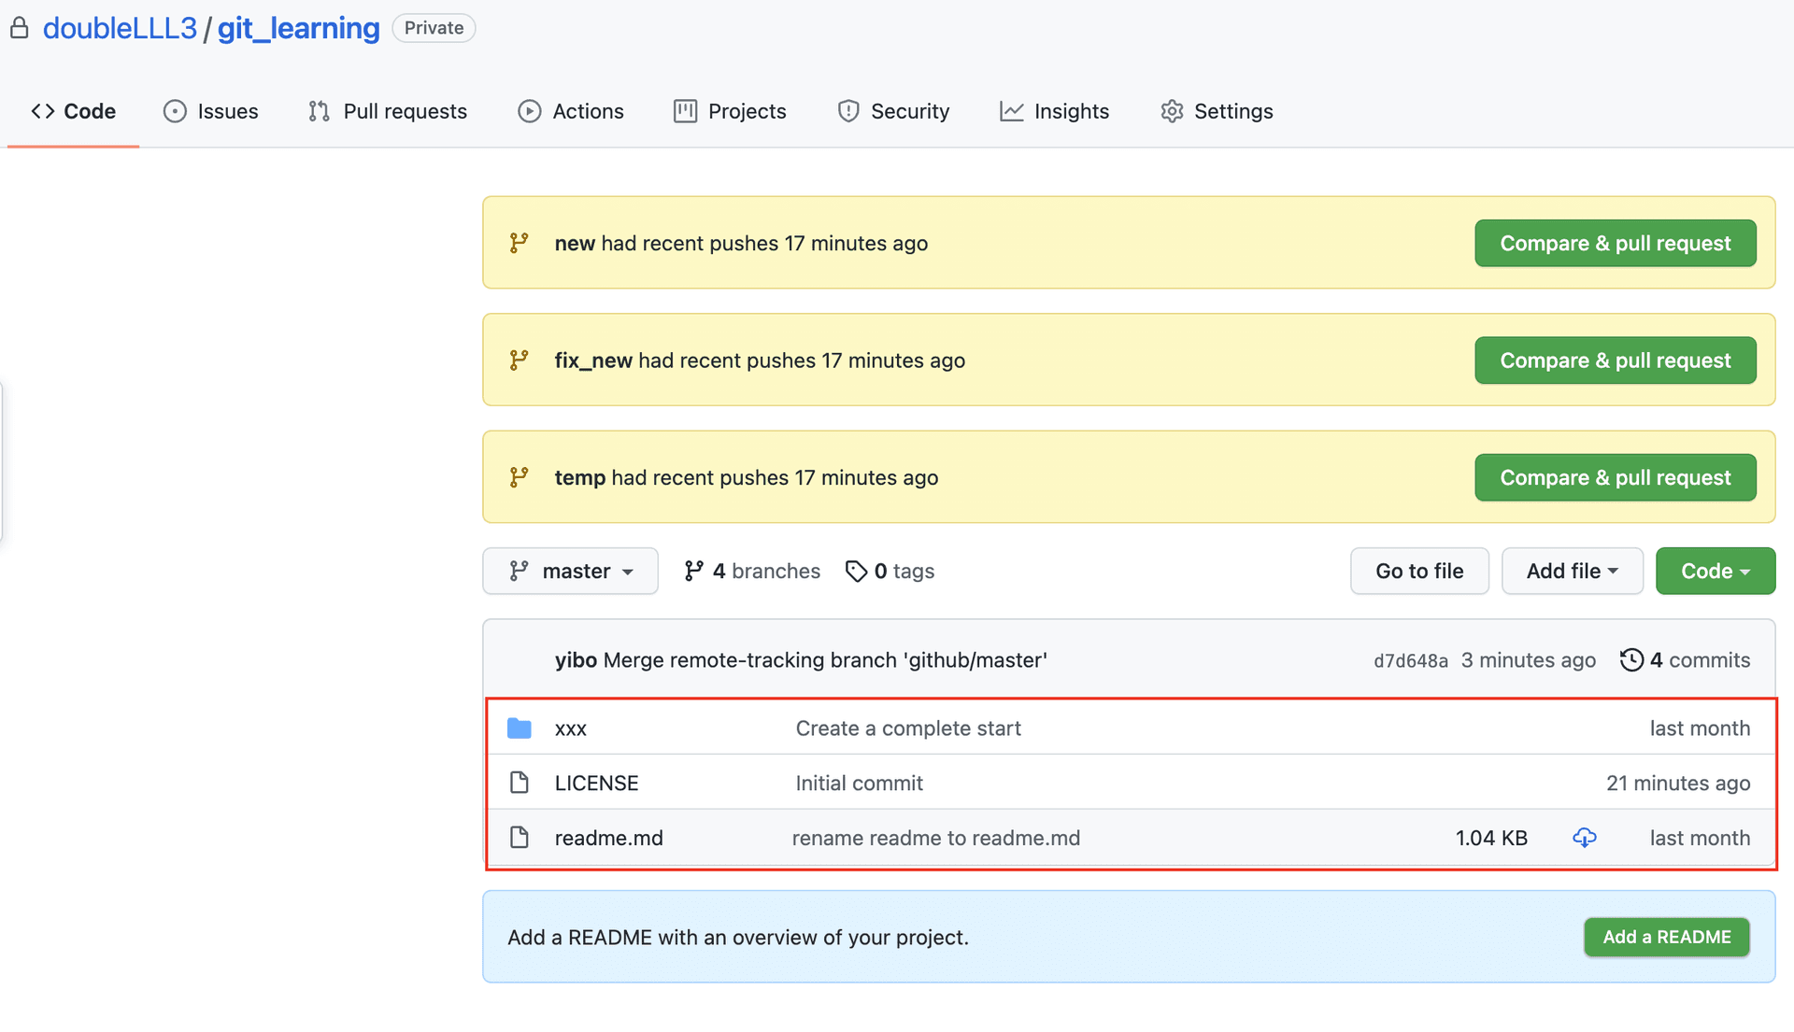The image size is (1794, 1032).
Task: Click the commit history clock icon
Action: (1631, 660)
